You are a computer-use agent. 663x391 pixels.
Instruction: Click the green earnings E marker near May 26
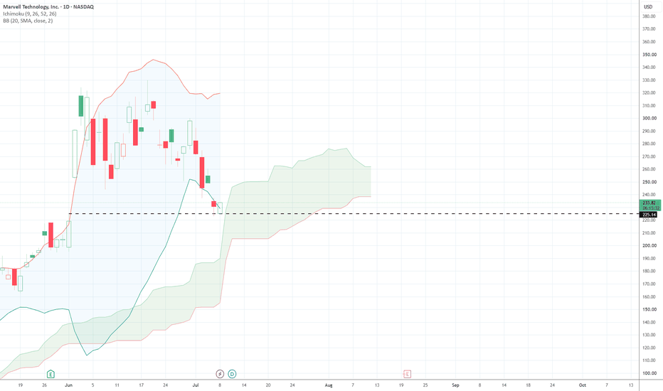[x=51, y=374]
